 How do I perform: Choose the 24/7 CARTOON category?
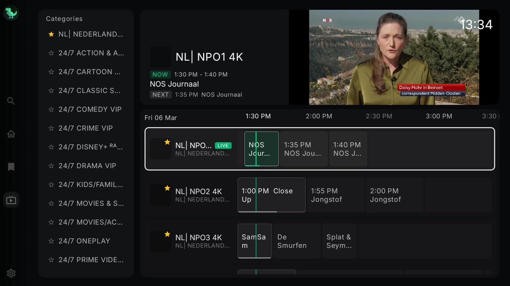[x=89, y=72]
